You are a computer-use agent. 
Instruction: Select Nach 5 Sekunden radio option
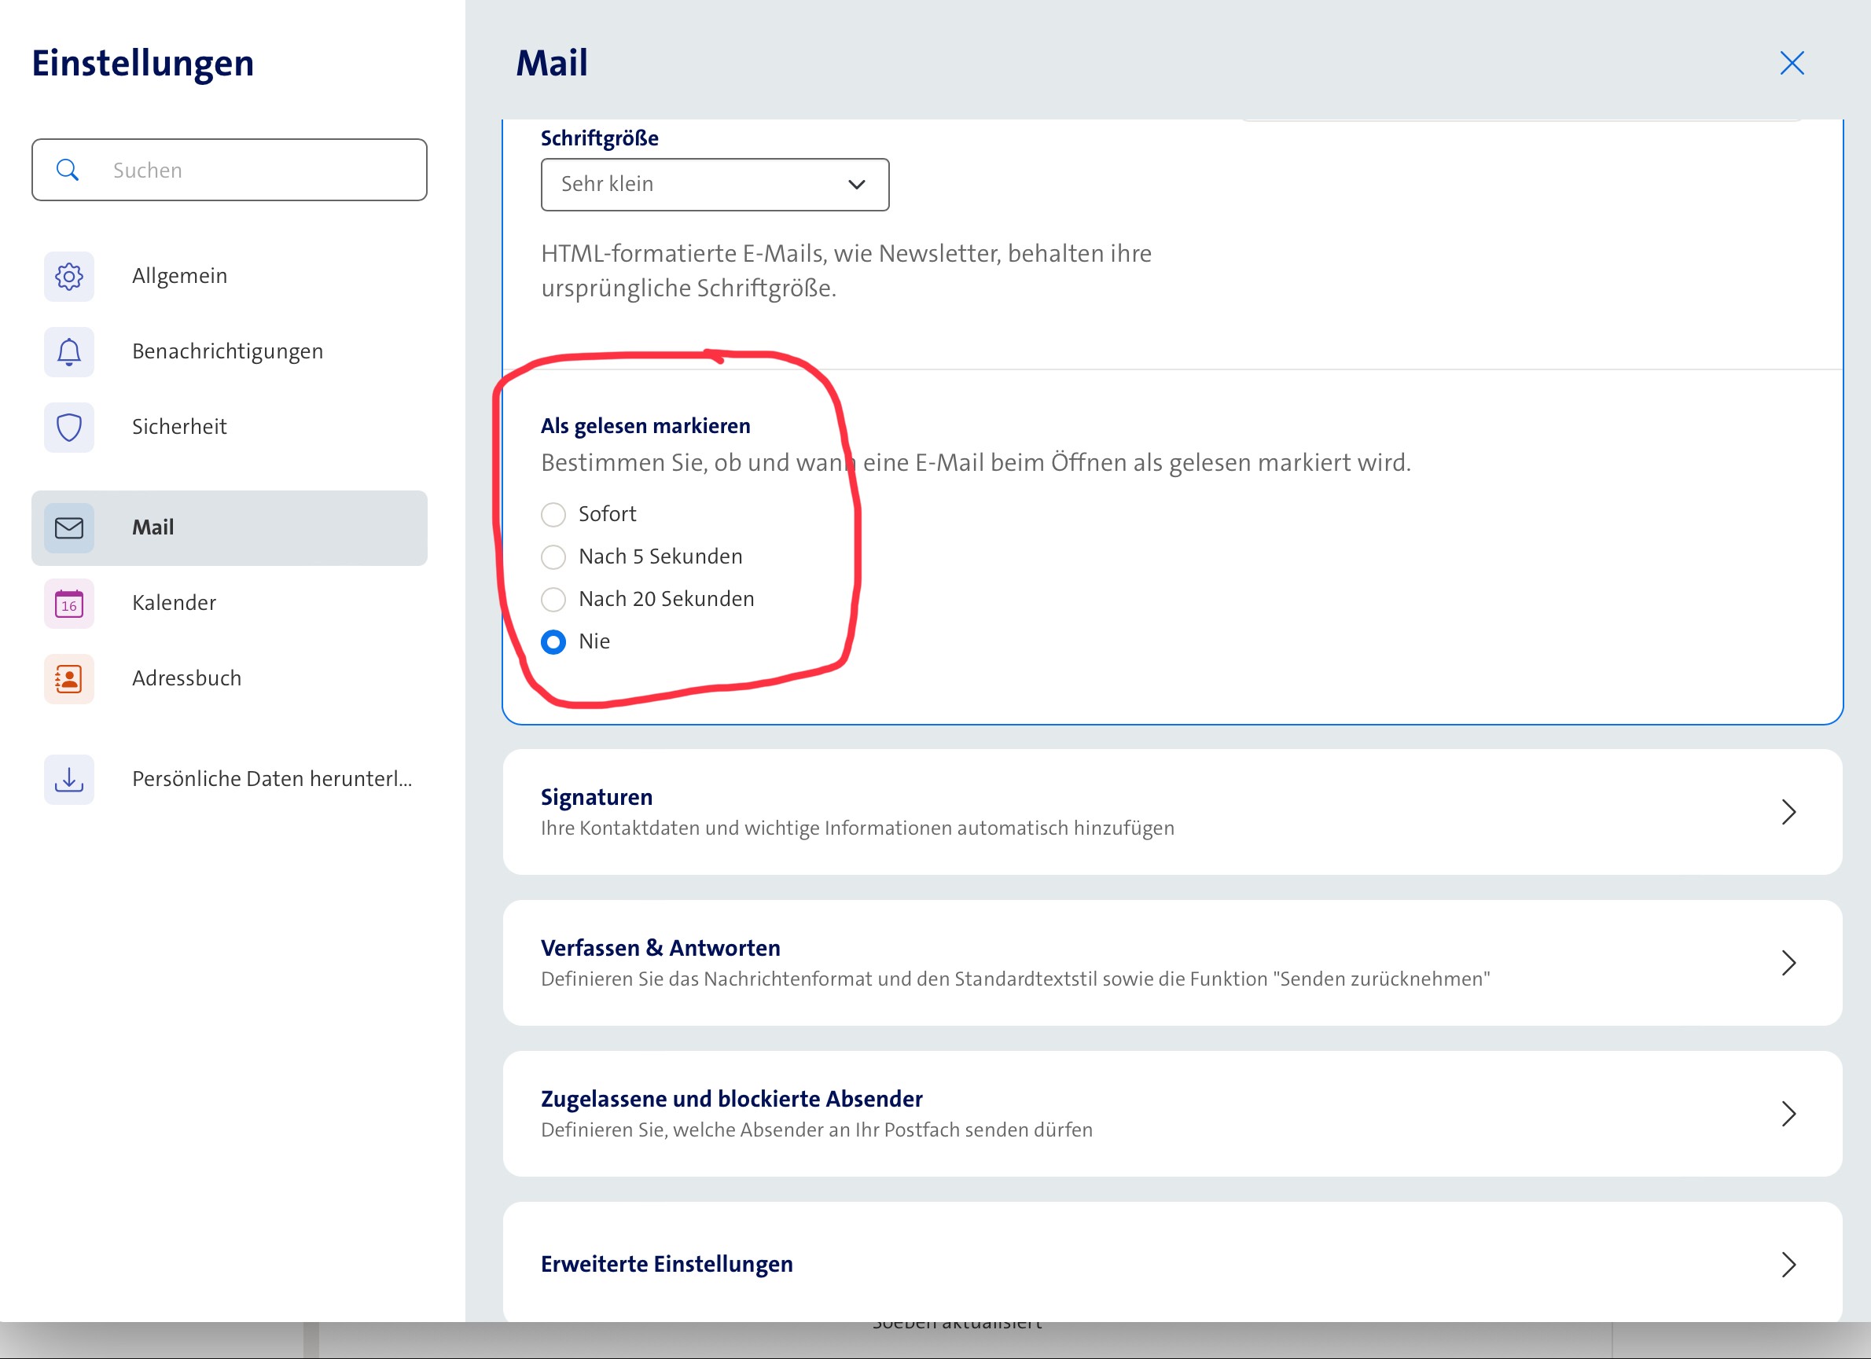[x=553, y=557]
